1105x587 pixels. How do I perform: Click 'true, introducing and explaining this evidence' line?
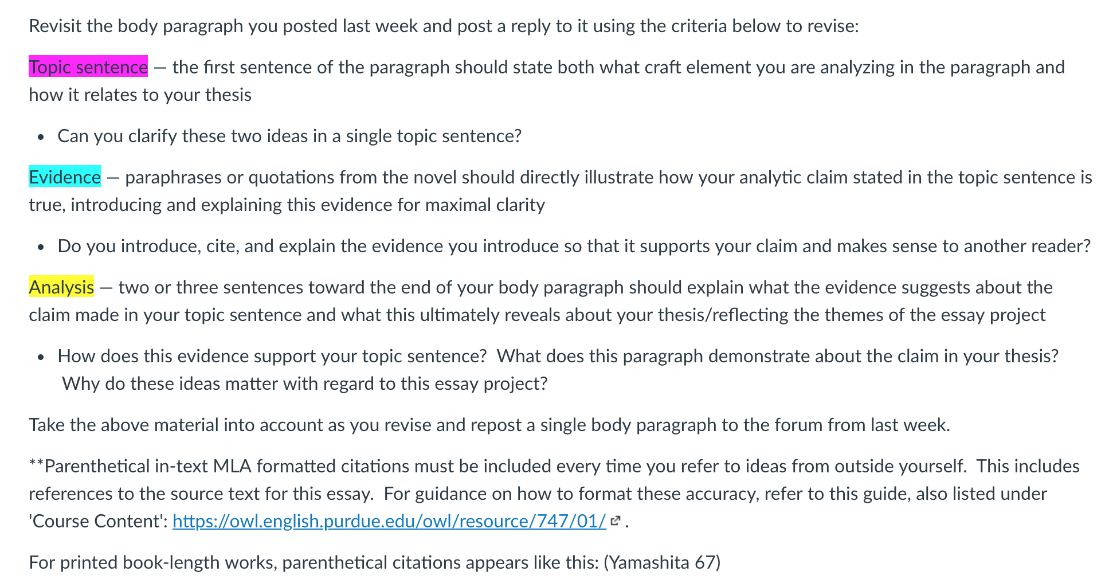[287, 205]
